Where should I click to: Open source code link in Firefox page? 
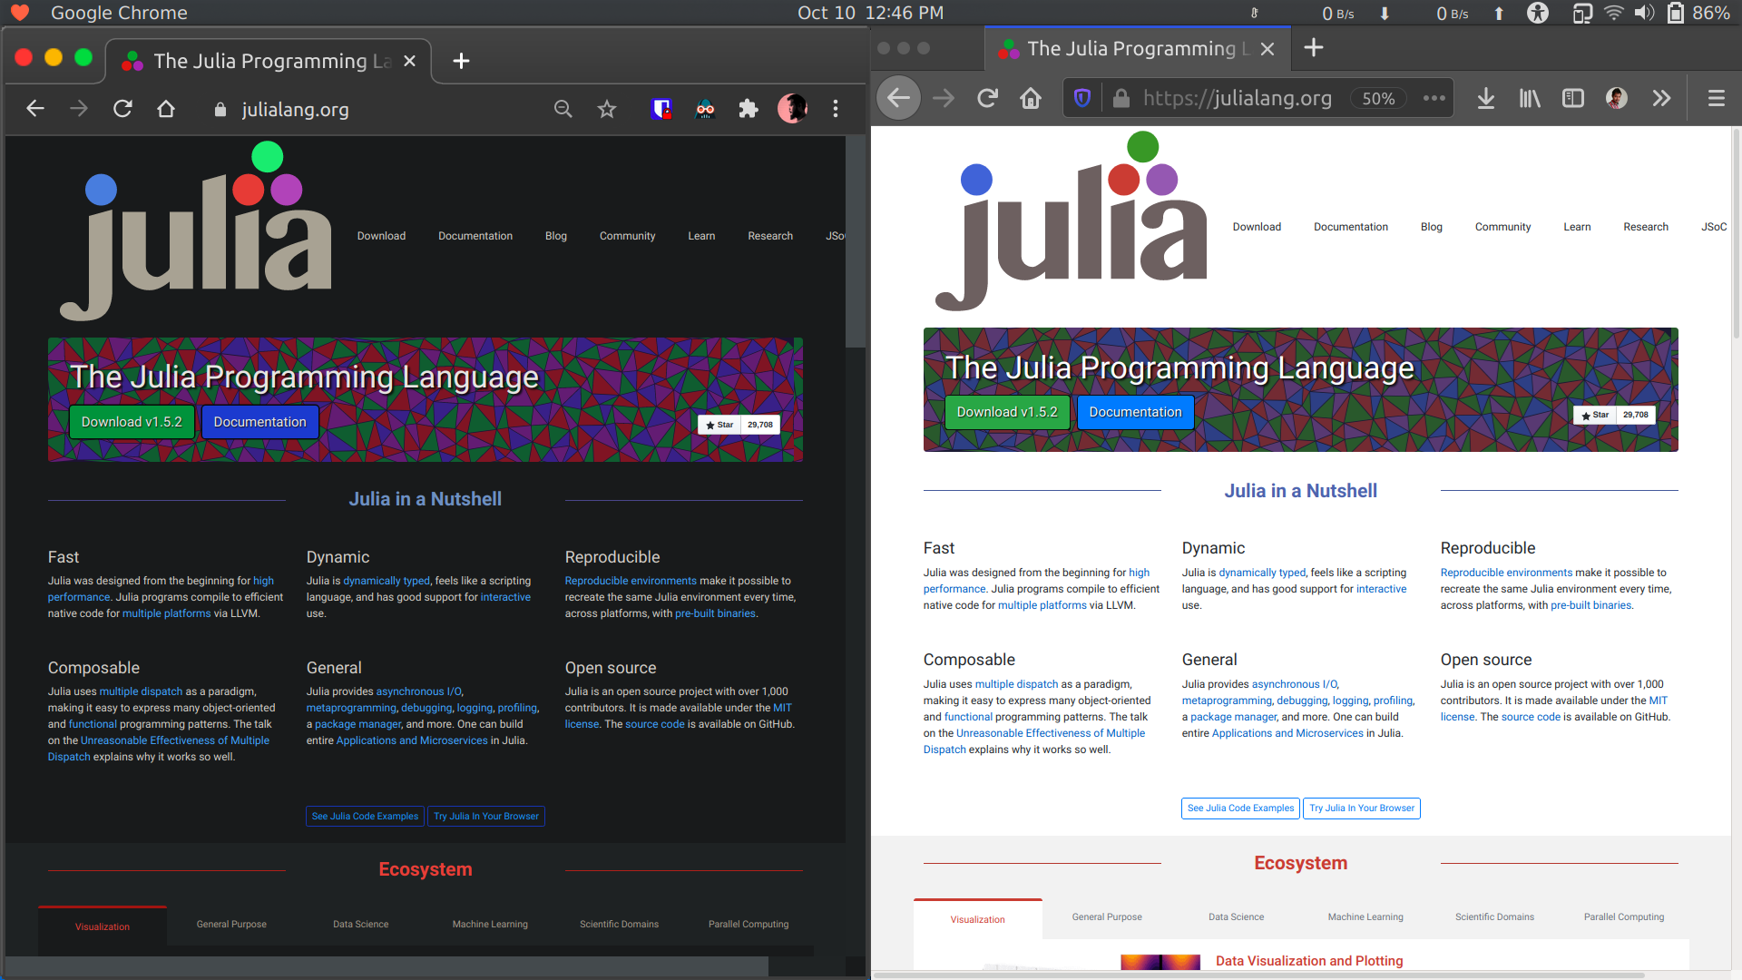coord(1531,717)
